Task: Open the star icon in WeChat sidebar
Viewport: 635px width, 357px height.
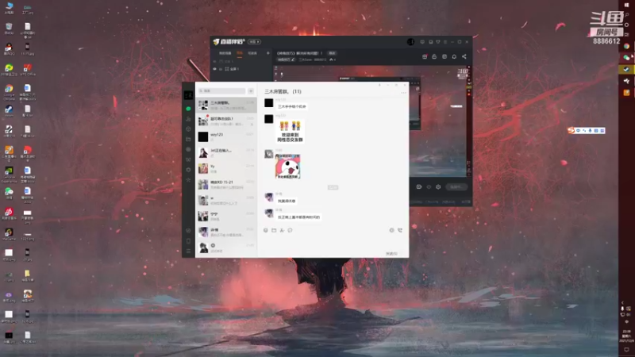Action: point(188,180)
